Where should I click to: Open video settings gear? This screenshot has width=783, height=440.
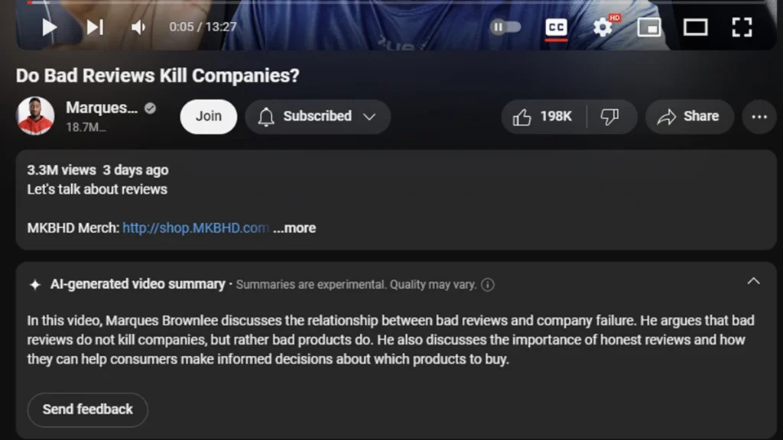pyautogui.click(x=603, y=27)
